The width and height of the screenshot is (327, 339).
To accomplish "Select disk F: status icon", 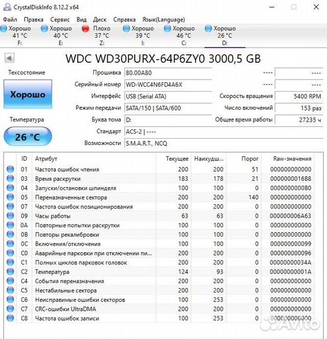I will pyautogui.click(x=4, y=28).
